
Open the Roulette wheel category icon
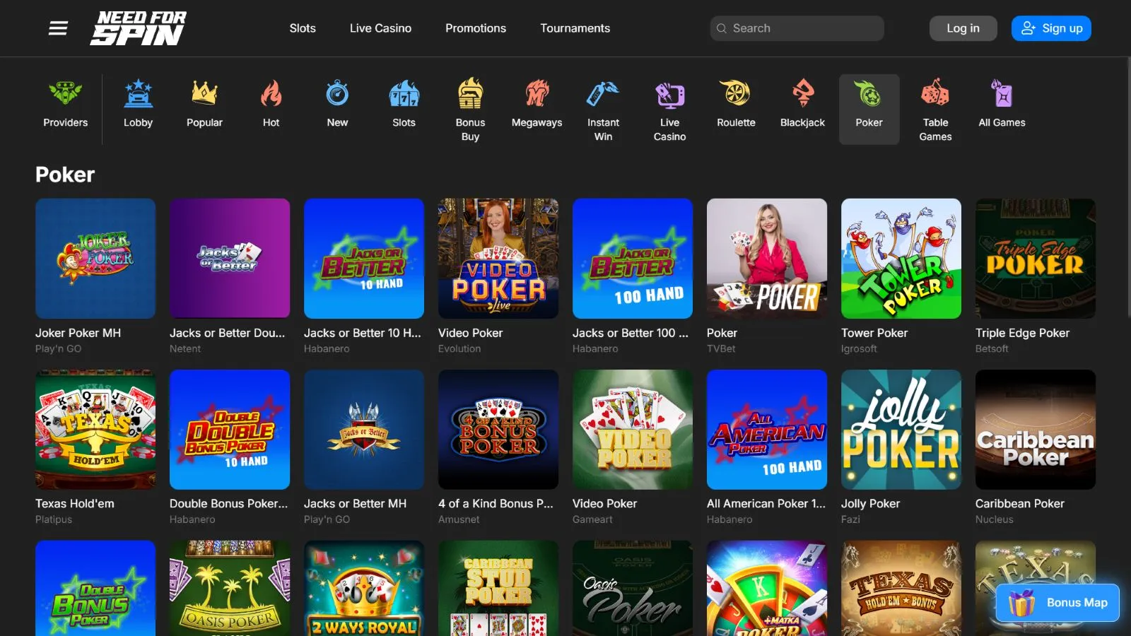click(x=736, y=94)
